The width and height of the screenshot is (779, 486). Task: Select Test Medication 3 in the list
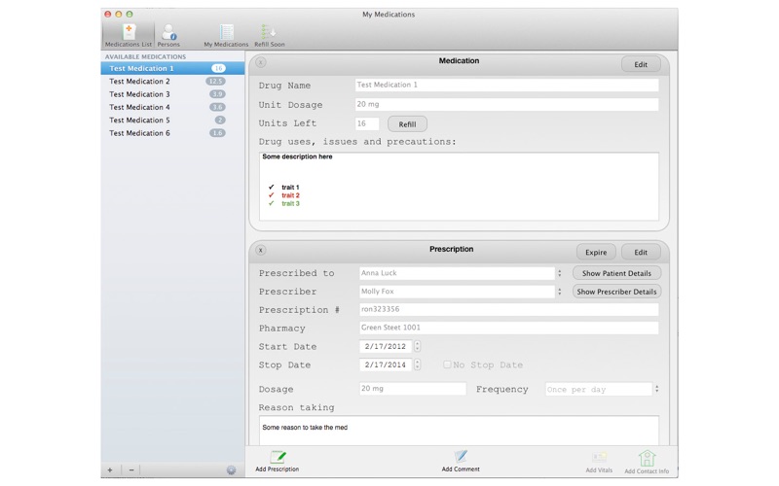140,94
